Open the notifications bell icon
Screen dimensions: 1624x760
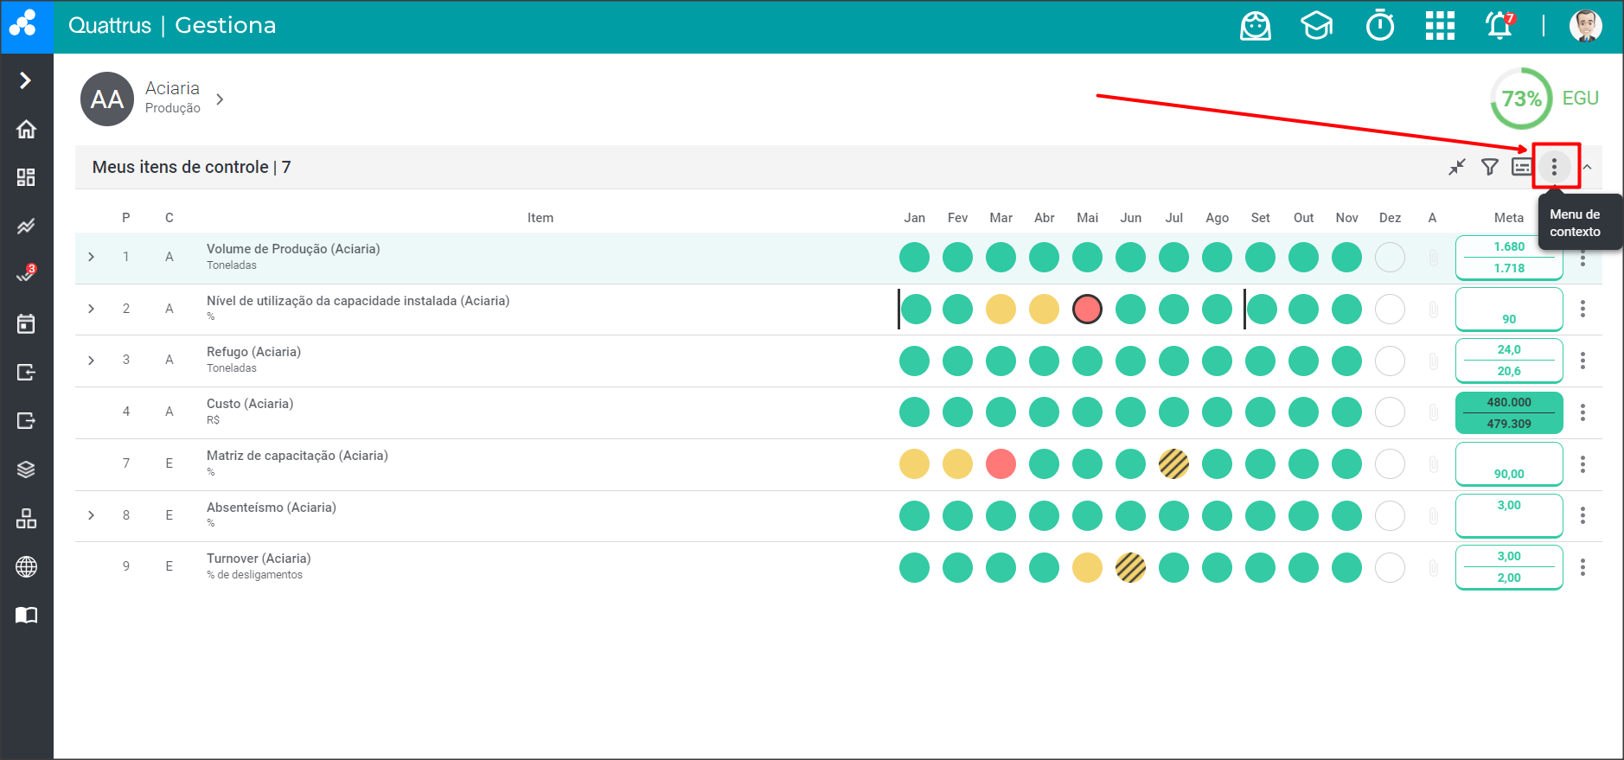(x=1499, y=26)
